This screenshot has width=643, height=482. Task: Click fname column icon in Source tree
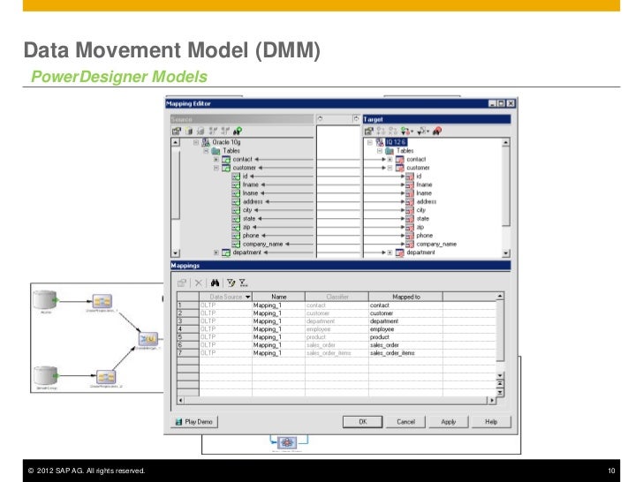point(236,185)
